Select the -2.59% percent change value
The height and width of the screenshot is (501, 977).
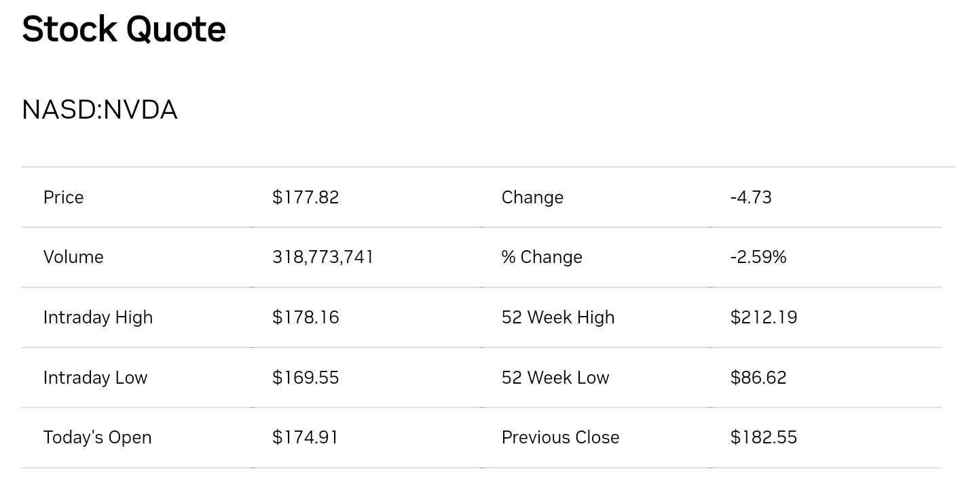(x=758, y=257)
